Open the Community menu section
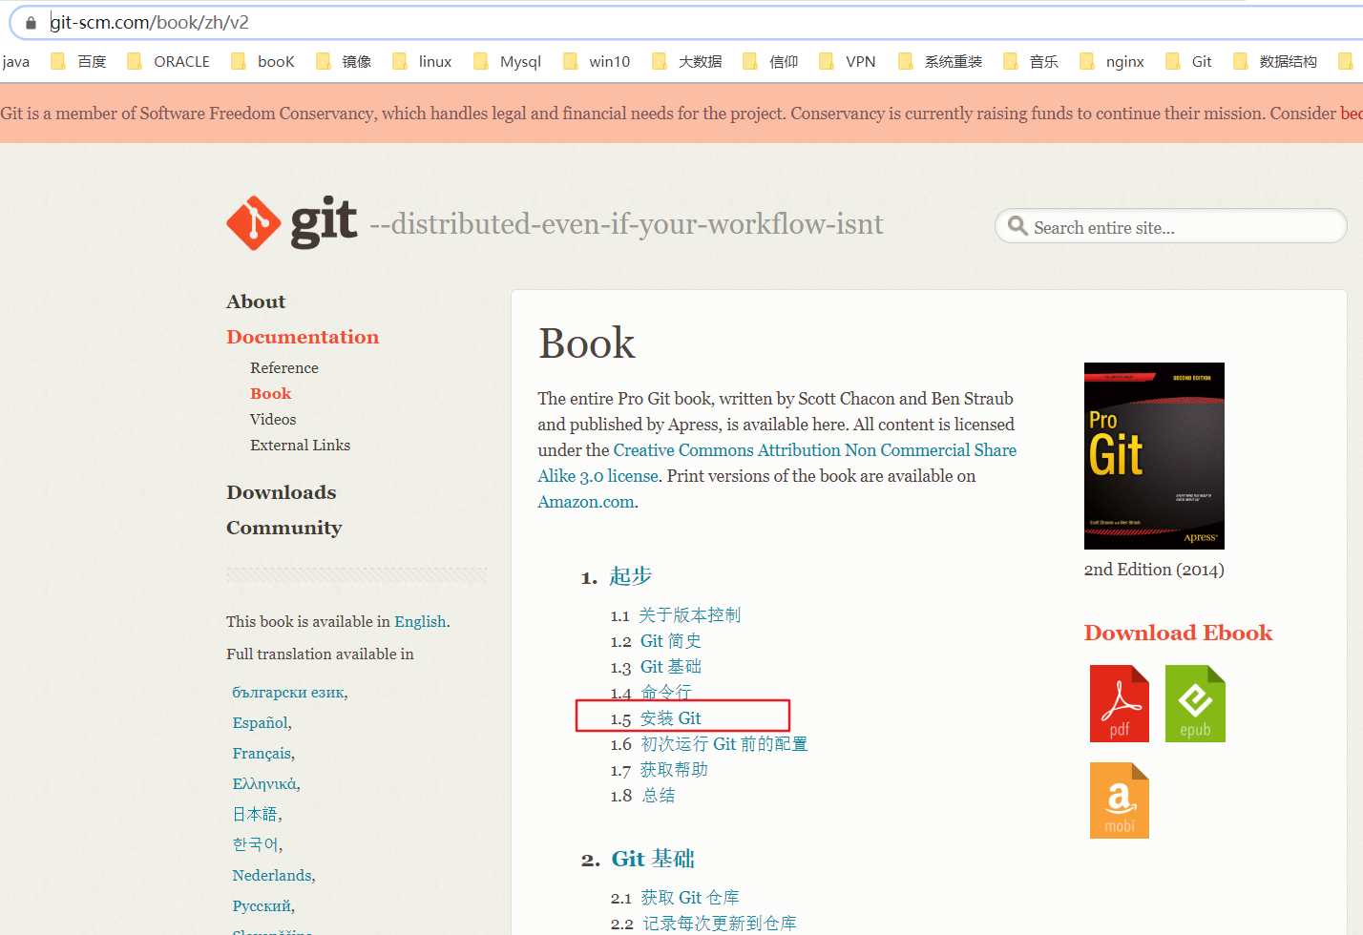The height and width of the screenshot is (935, 1363). (x=284, y=528)
